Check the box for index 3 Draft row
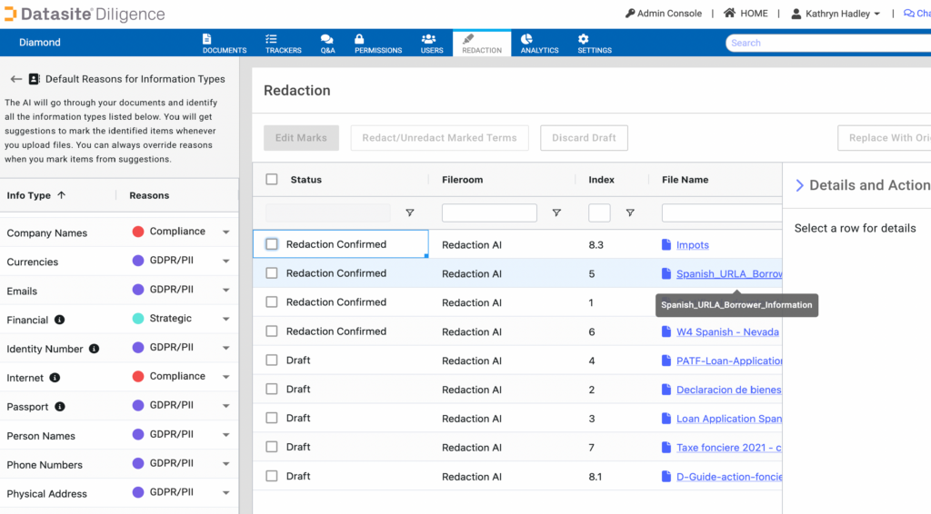 (x=271, y=418)
